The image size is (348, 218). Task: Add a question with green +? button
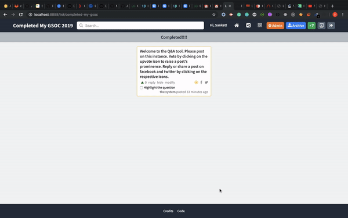(311, 26)
